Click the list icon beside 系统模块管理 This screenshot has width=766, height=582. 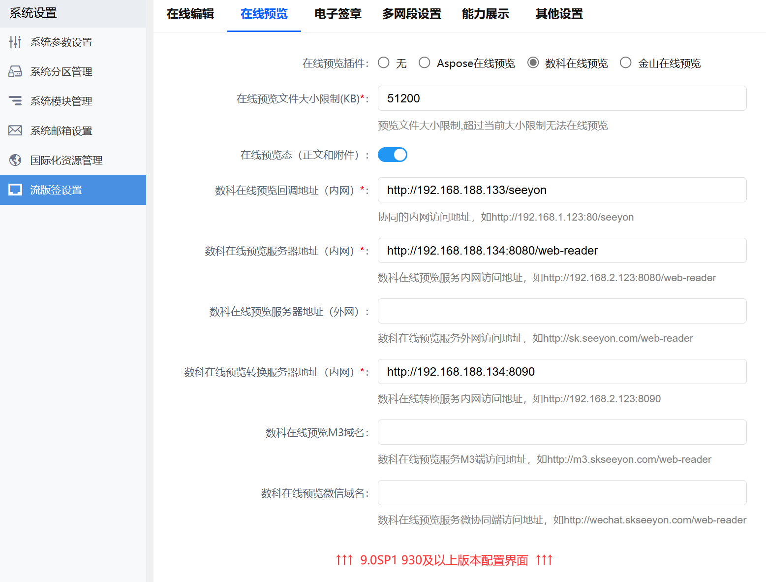click(15, 101)
